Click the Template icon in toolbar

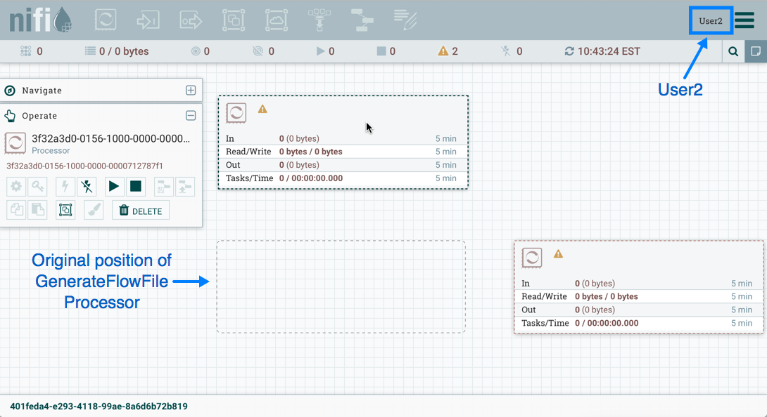pyautogui.click(x=362, y=20)
